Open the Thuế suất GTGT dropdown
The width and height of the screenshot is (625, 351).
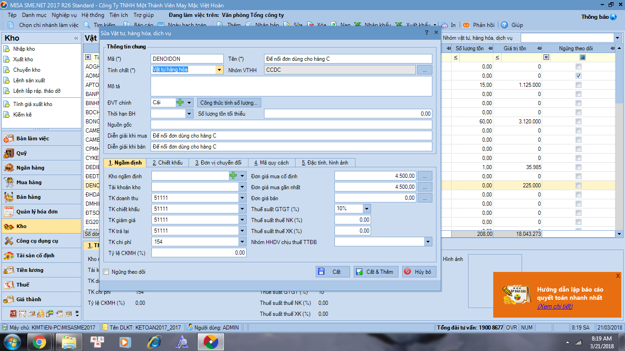[366, 208]
